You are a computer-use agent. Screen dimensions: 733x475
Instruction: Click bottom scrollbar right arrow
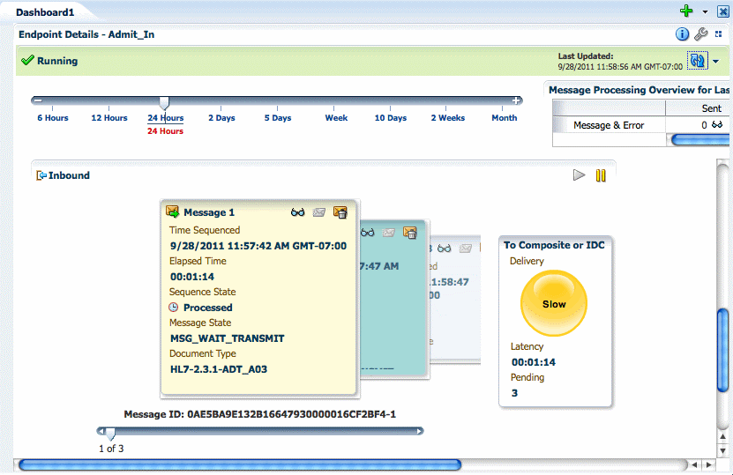coord(709,464)
